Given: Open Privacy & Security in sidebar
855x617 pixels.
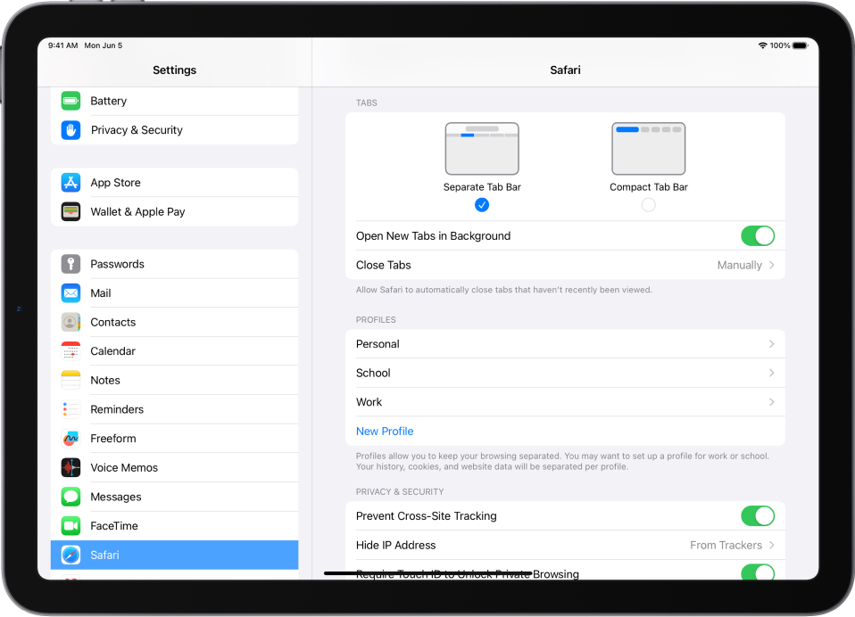Looking at the screenshot, I should pyautogui.click(x=175, y=130).
